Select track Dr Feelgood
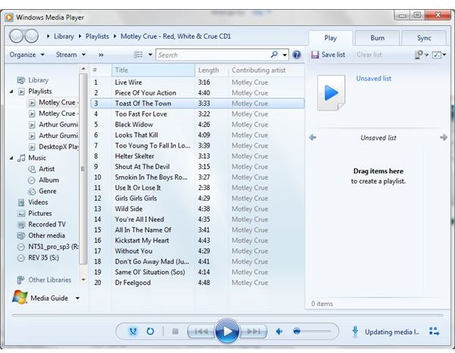This screenshot has width=455, height=353. click(198, 283)
